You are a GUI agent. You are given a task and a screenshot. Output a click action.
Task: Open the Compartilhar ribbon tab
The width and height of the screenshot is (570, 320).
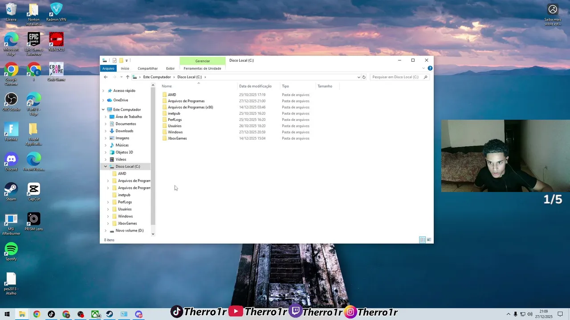tap(147, 68)
